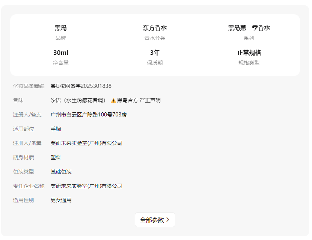Click the 化妆品备案编 field label
Screen dimensions: 312x240
tap(29, 86)
